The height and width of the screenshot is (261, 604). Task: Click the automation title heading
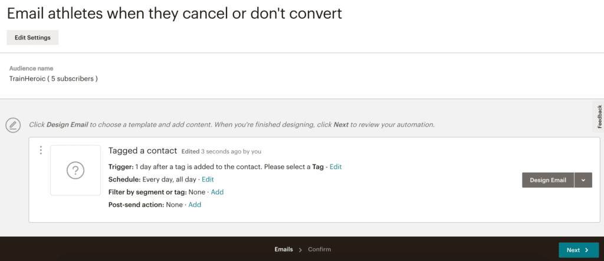click(175, 14)
